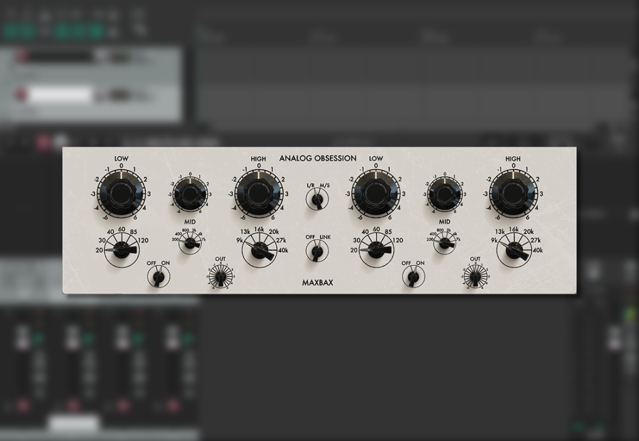639x441 pixels.
Task: Click right-channel low frequency selector (20–120)
Action: click(x=376, y=250)
